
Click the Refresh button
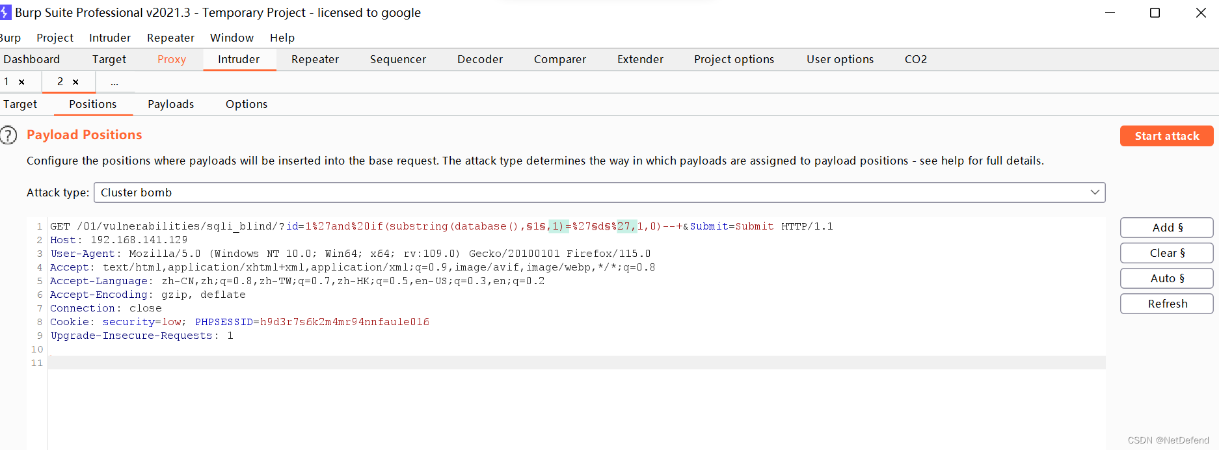click(x=1166, y=304)
